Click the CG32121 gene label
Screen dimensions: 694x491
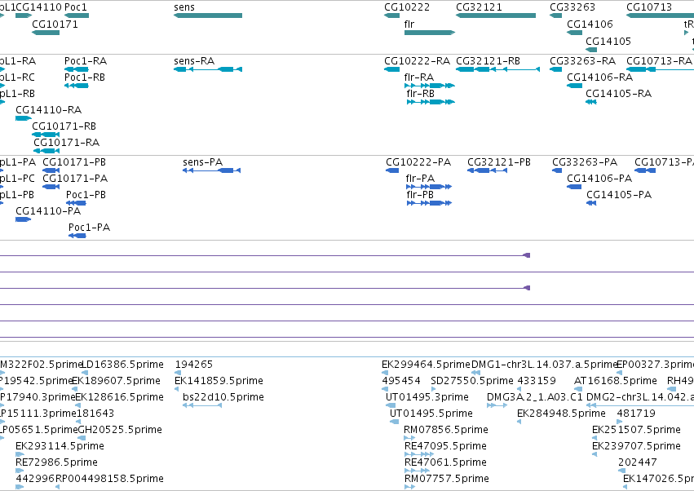479,7
